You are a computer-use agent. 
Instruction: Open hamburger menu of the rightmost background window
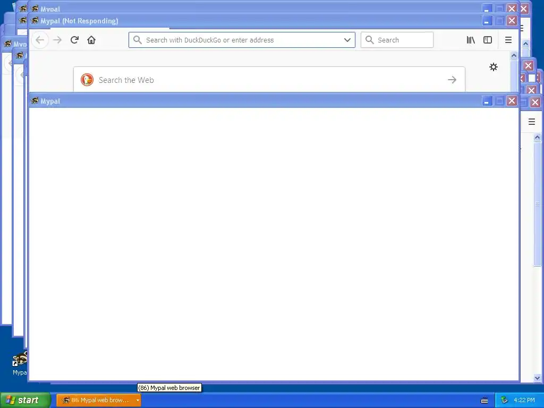pyautogui.click(x=531, y=122)
